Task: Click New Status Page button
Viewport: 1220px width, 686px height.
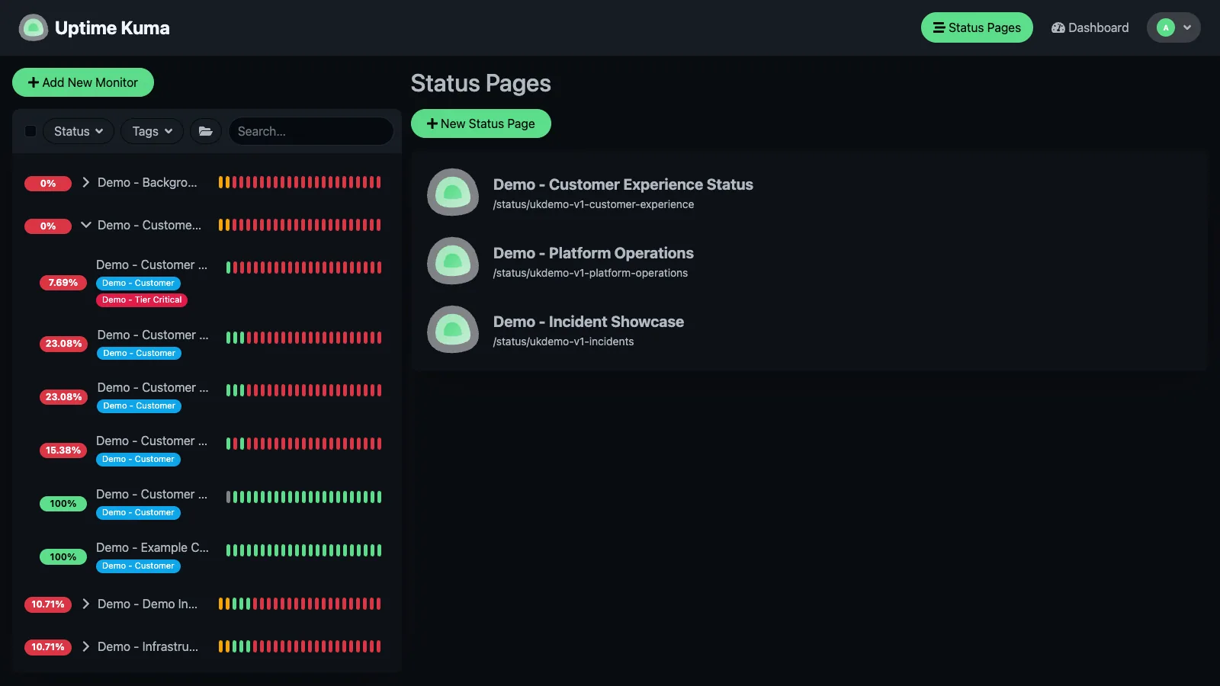Action: tap(481, 123)
